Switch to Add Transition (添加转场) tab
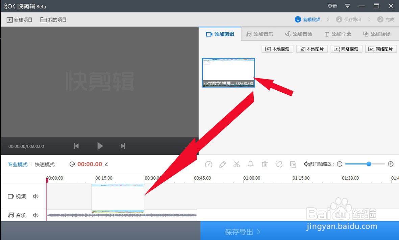399x240 pixels. pyautogui.click(x=377, y=34)
